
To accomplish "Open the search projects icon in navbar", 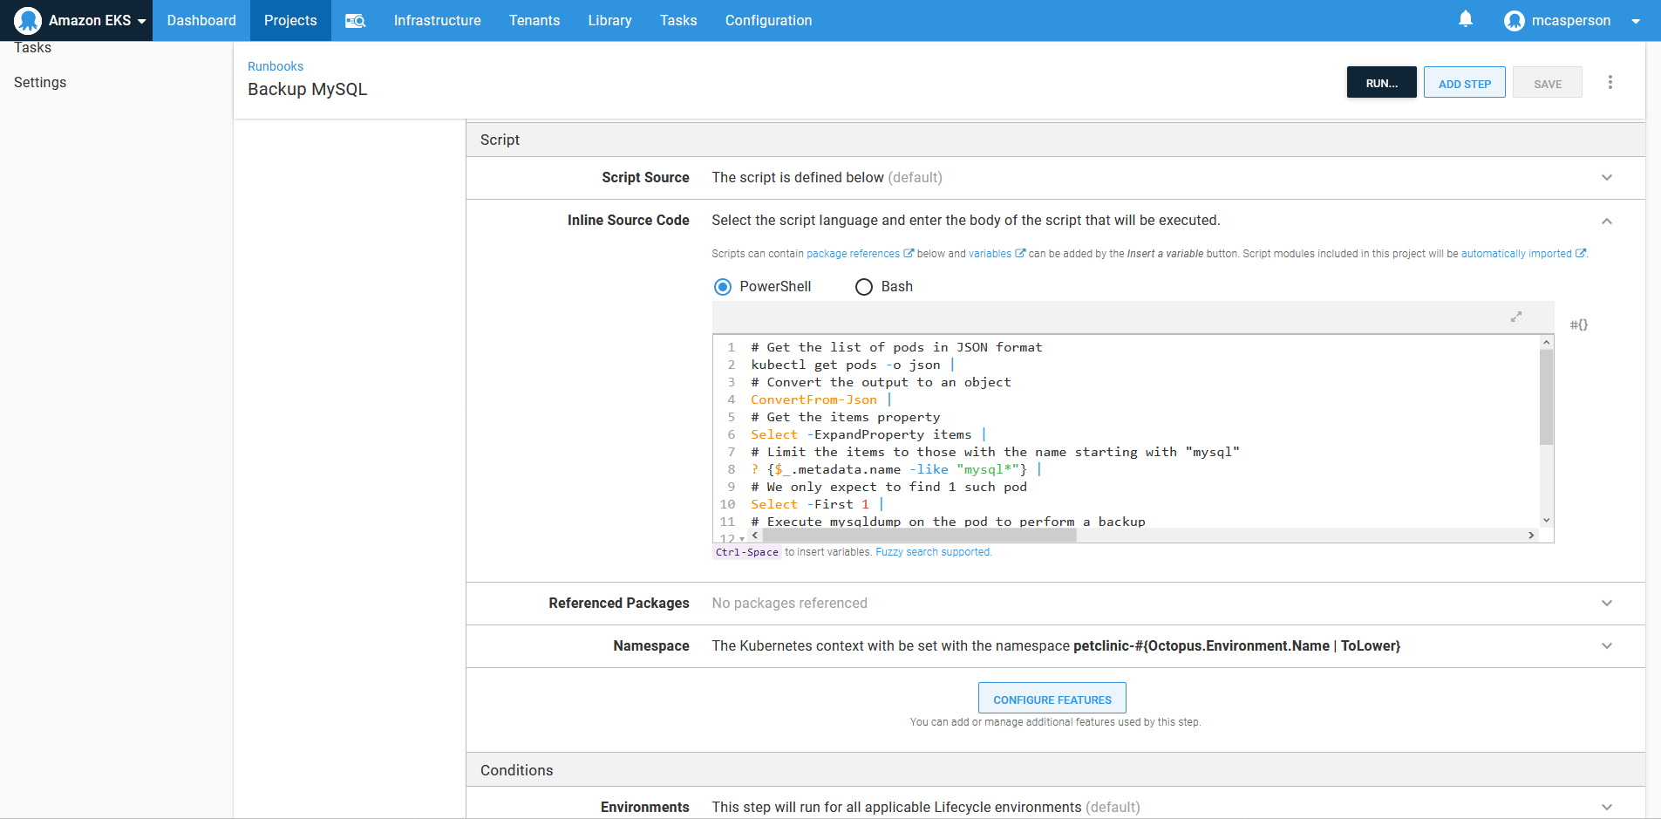I will point(355,21).
